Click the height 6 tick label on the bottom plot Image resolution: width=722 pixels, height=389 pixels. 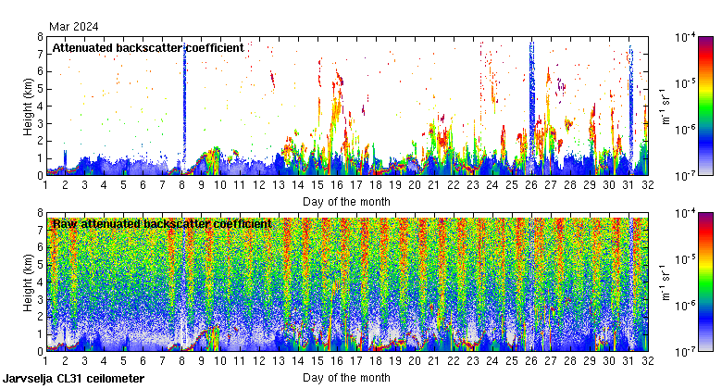click(x=40, y=248)
